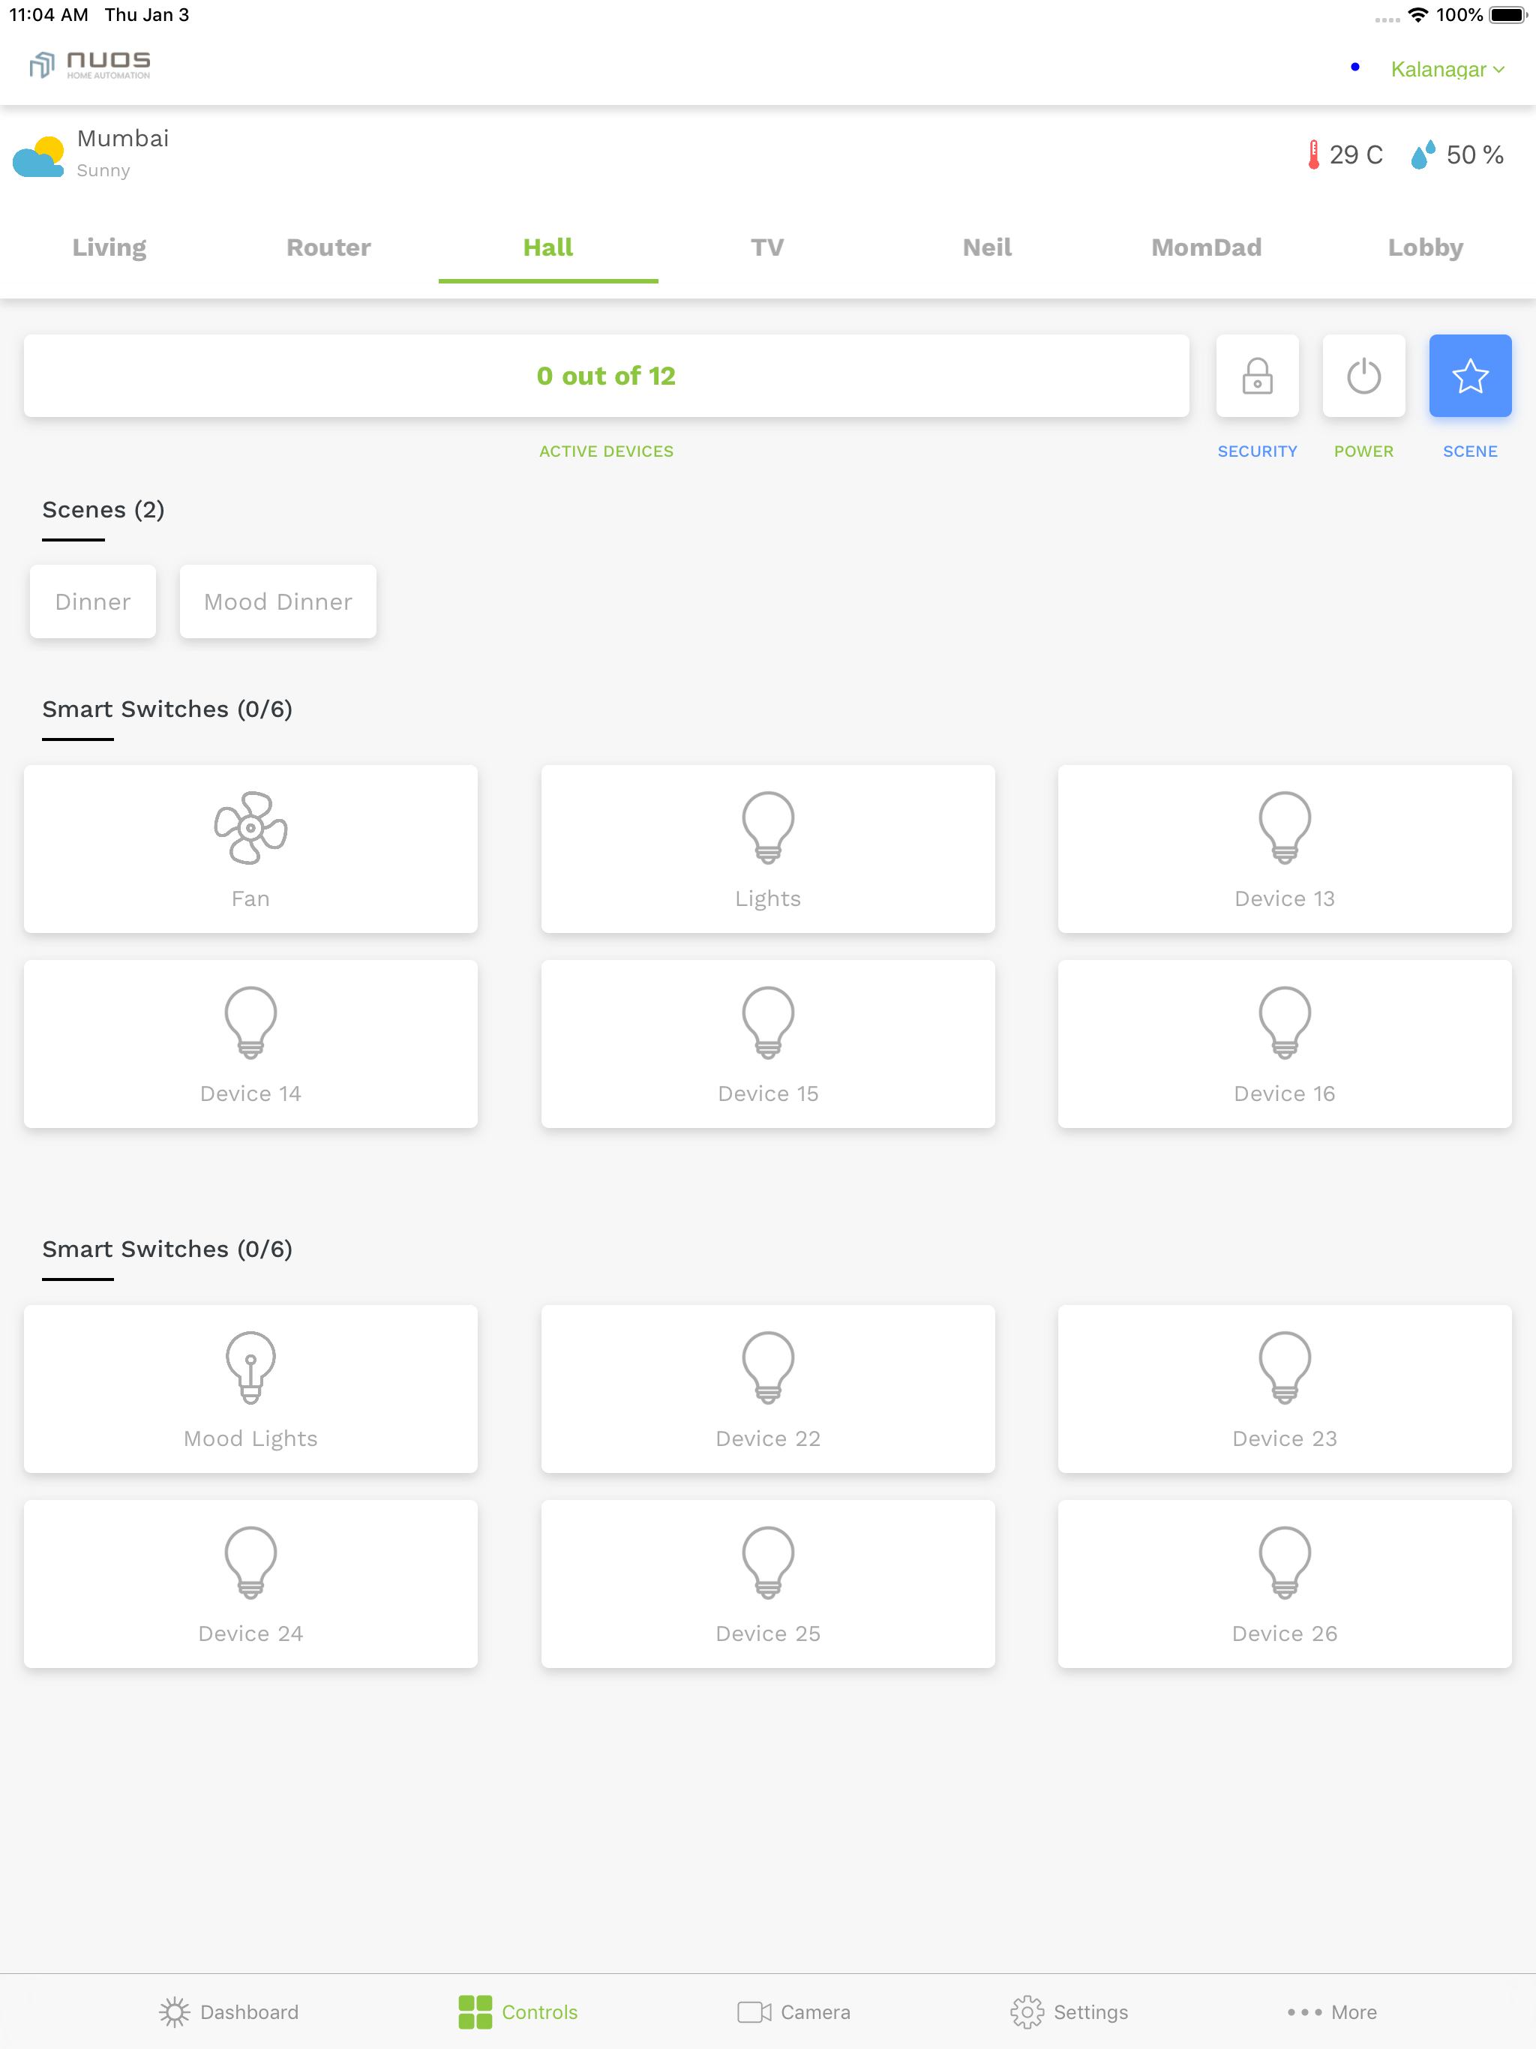Image resolution: width=1536 pixels, height=2049 pixels.
Task: Select the Hall tab
Action: pyautogui.click(x=548, y=247)
